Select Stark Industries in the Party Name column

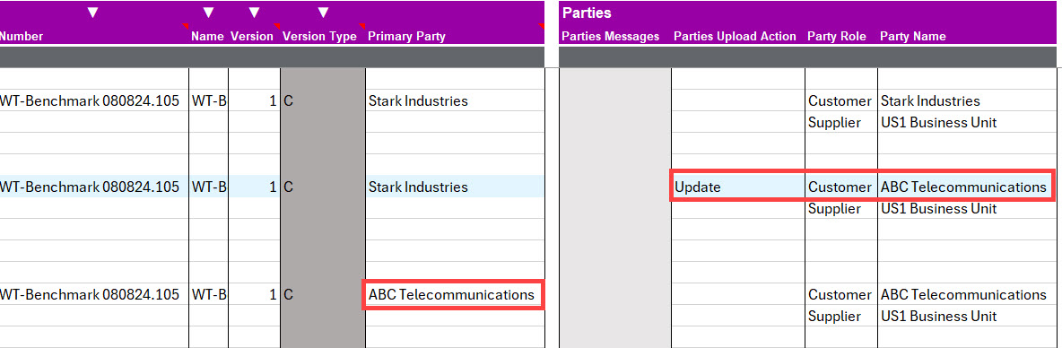930,100
